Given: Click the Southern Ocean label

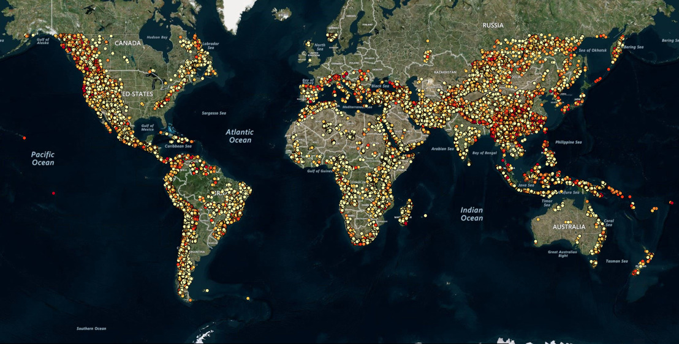Looking at the screenshot, I should coord(91,329).
